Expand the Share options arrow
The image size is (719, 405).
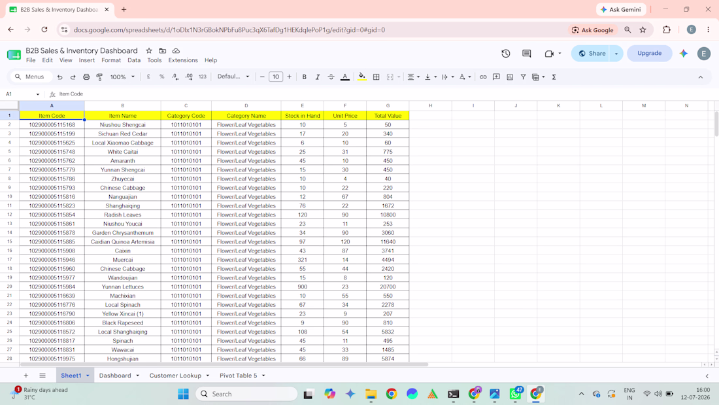point(616,53)
